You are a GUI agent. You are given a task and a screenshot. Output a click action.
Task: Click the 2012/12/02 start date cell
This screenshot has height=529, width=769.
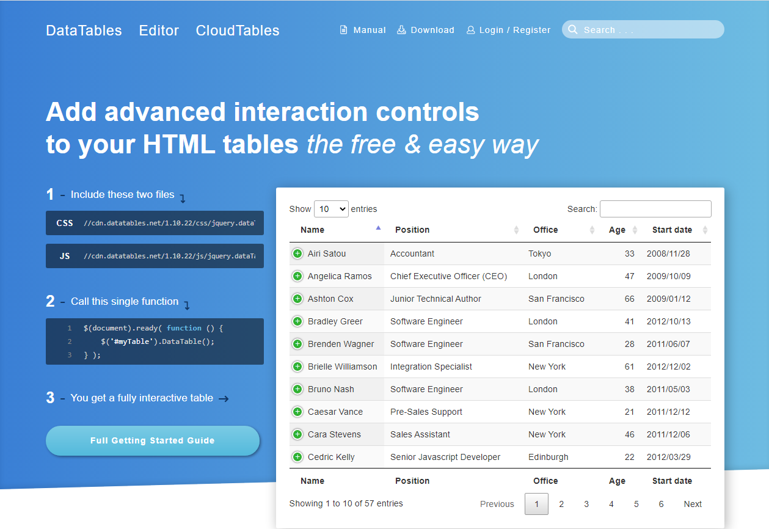click(676, 367)
